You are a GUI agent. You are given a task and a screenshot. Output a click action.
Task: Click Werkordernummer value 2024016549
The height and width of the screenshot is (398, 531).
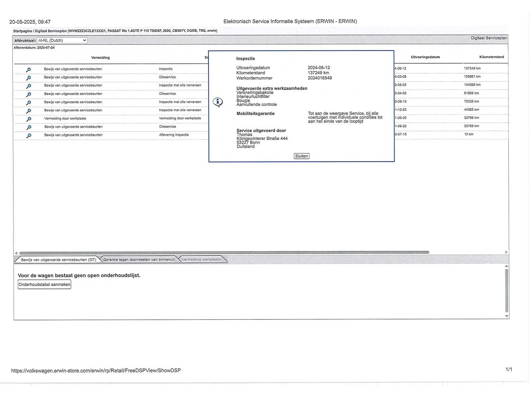point(320,78)
